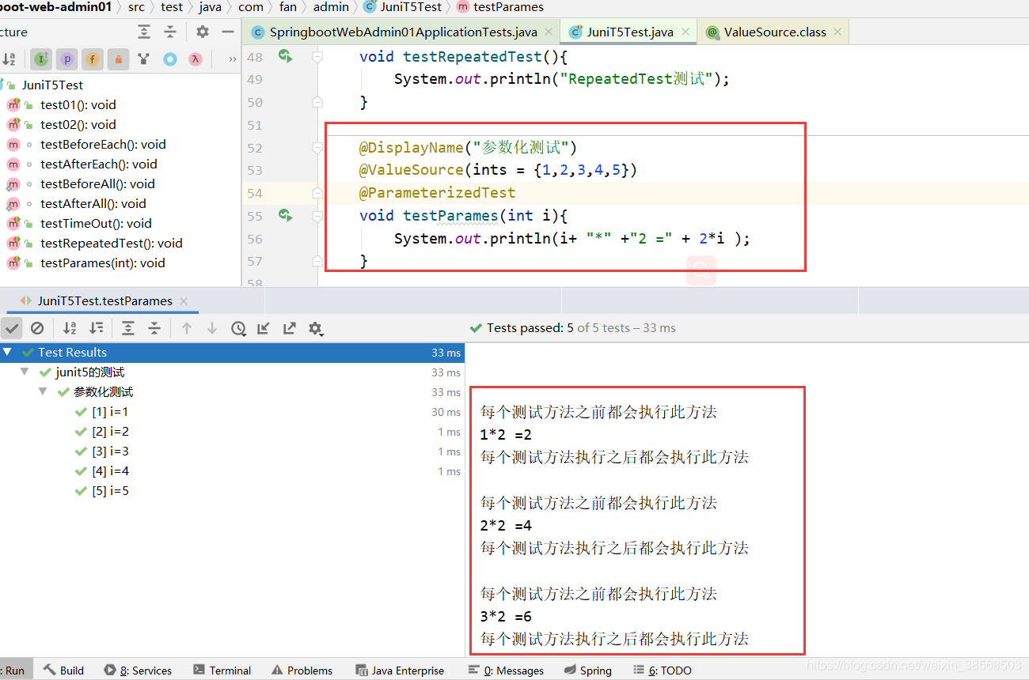
Task: Show more Structure toolbar options chevrons
Action: coord(232,59)
